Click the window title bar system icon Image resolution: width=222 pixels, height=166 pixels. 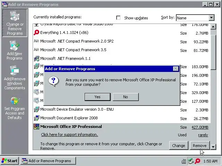(5, 4)
